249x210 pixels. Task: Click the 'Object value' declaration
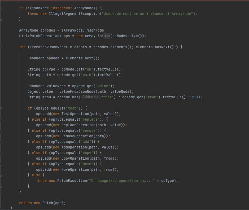pyautogui.click(x=40, y=91)
